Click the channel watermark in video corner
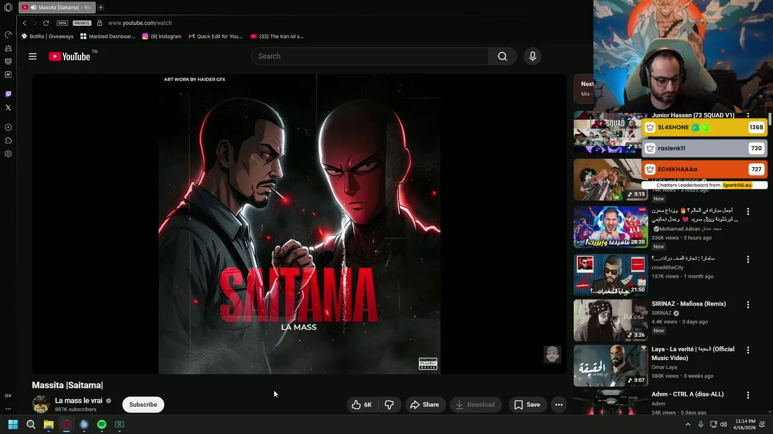 tap(552, 354)
